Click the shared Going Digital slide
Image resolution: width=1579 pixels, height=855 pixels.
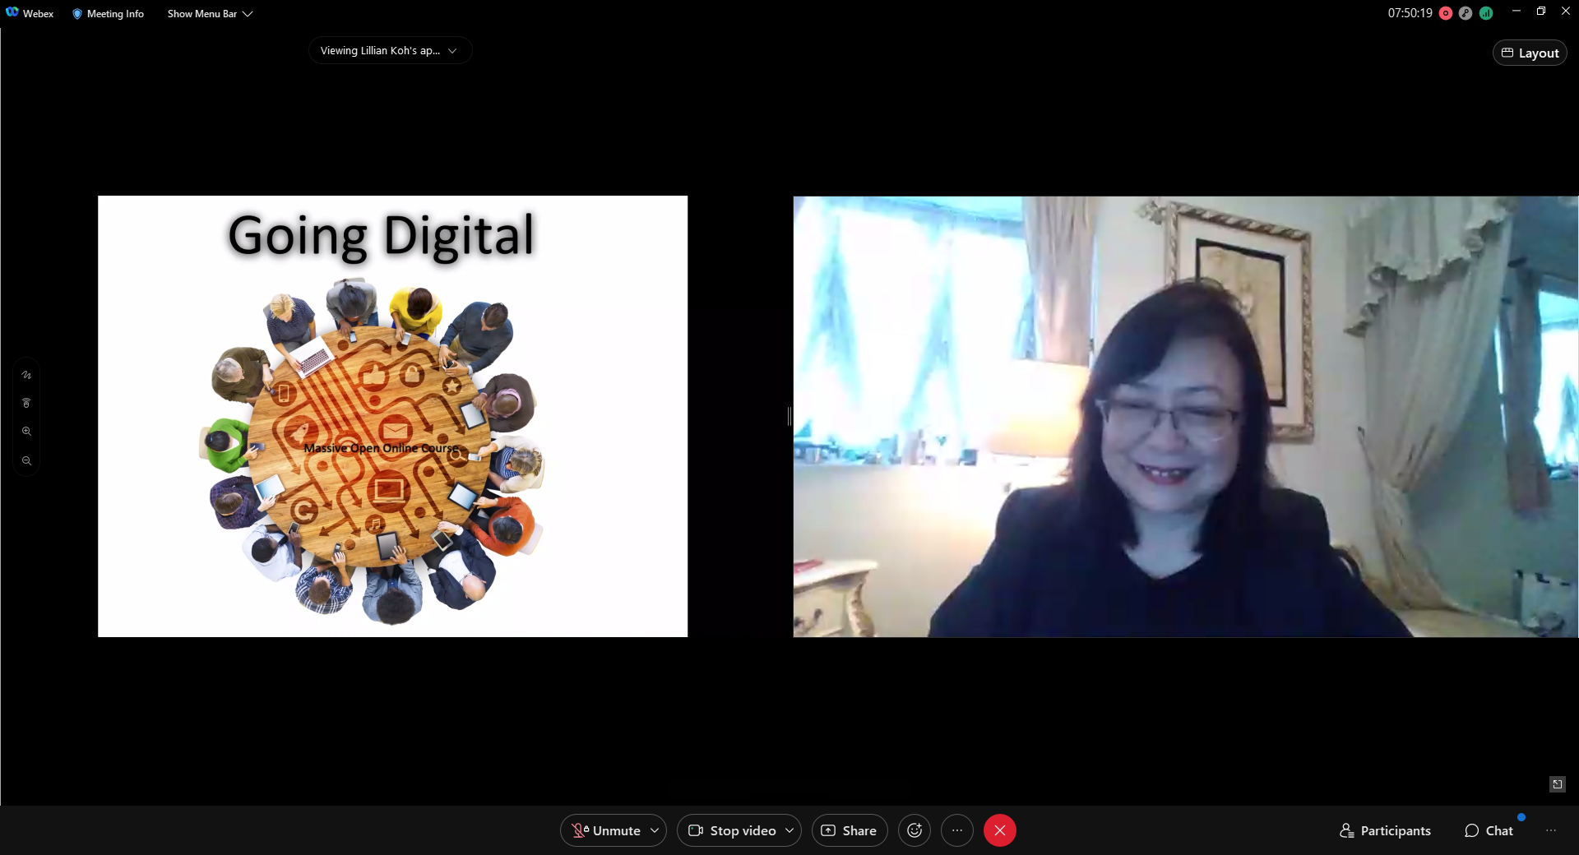[x=392, y=416]
